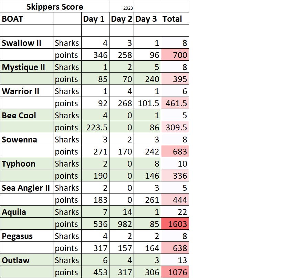This screenshot has width=282, height=278.
Task: Select Aquila Day 2 points 982
Action: point(122,224)
